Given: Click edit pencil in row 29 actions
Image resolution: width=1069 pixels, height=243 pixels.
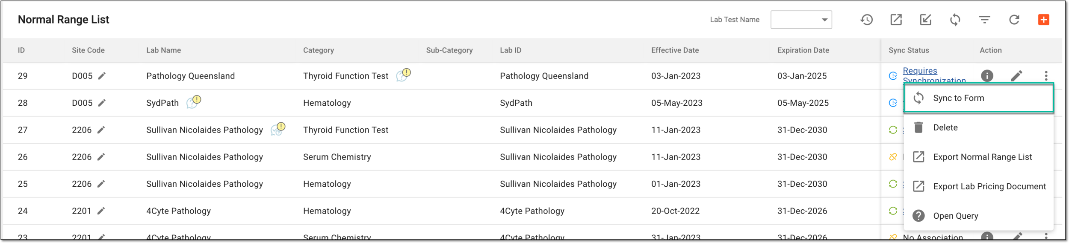Looking at the screenshot, I should click(x=1016, y=76).
